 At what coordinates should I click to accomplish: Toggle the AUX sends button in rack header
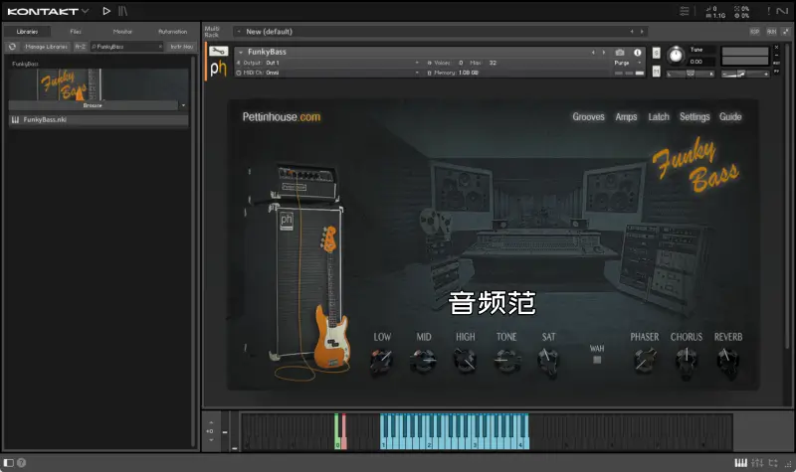772,32
